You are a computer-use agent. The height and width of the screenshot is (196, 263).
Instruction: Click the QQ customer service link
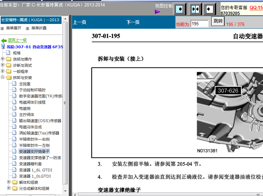[x=256, y=8]
